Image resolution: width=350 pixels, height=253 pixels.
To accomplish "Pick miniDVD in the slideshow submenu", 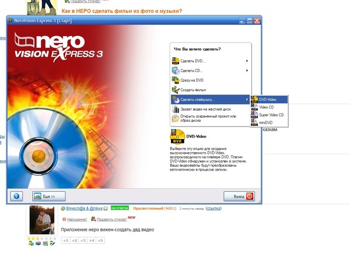I will [269, 122].
